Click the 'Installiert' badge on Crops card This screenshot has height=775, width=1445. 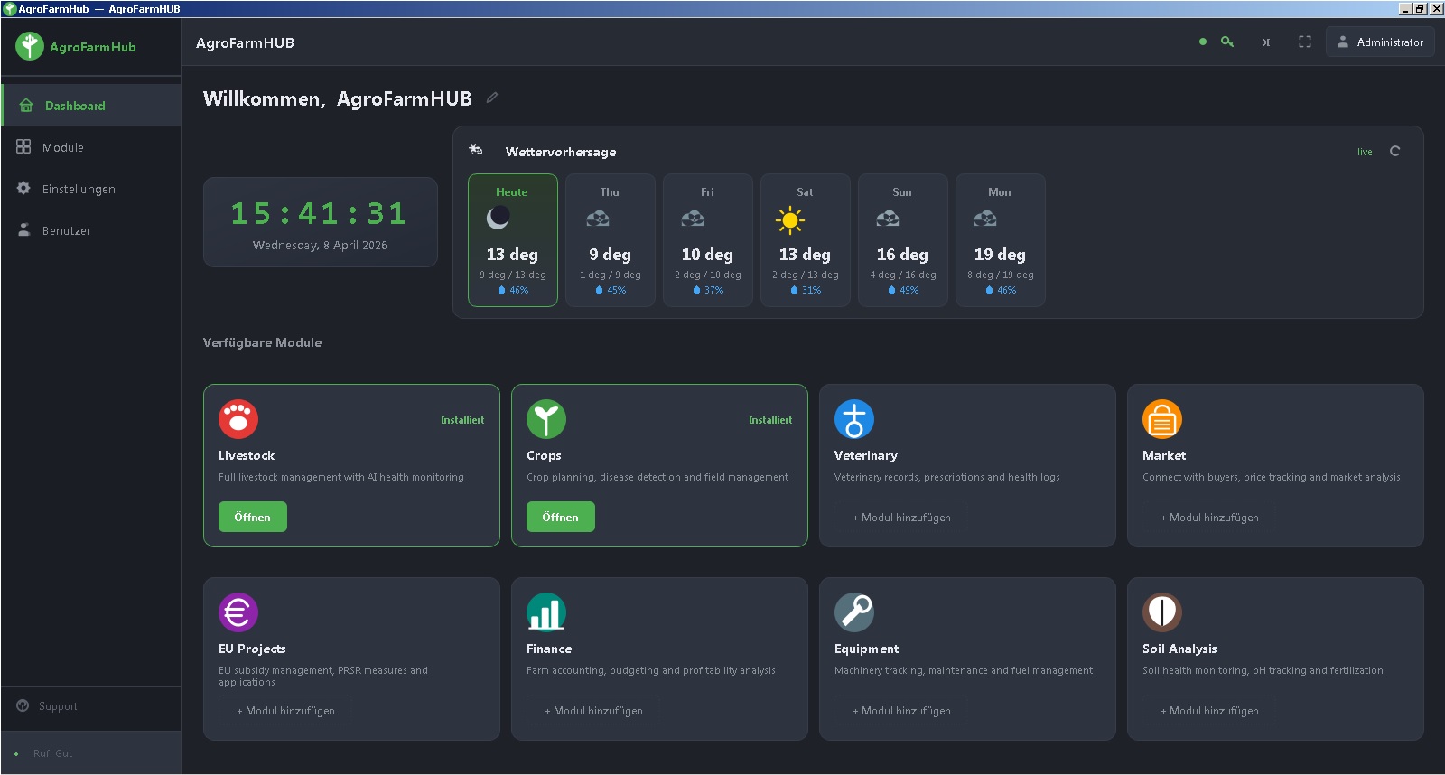coord(770,420)
